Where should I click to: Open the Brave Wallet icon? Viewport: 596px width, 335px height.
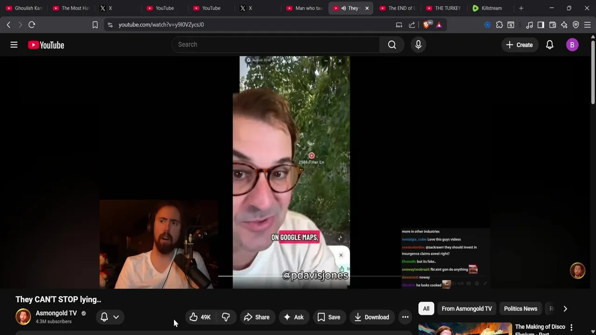coord(553,25)
